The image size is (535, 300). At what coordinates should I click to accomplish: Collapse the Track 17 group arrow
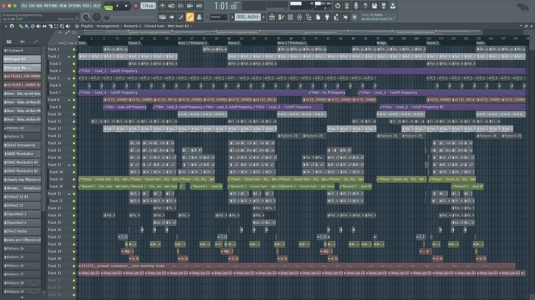[x=69, y=165]
